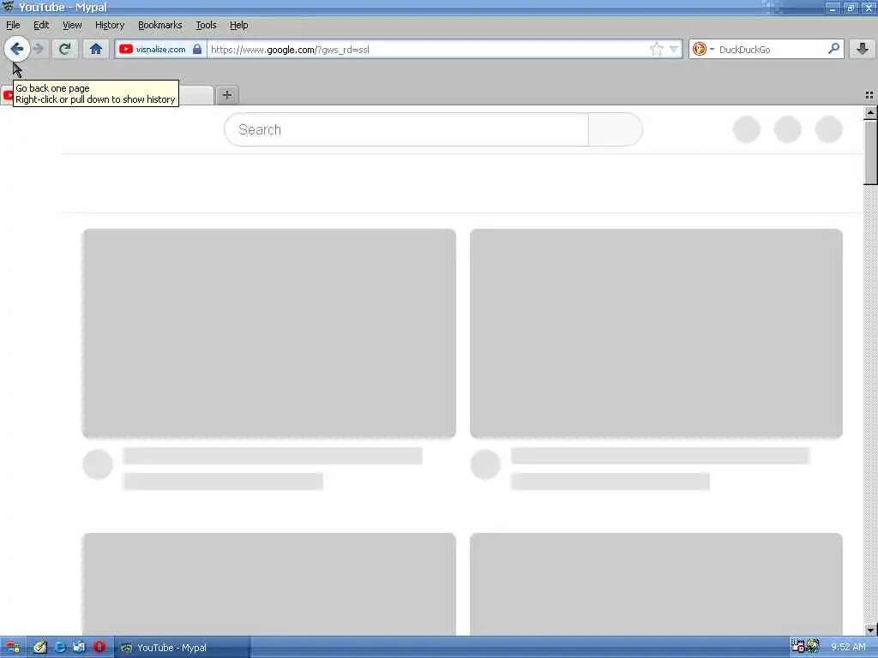Screen dimensions: 878x658
Task: Bookmark this page with the star icon
Action: tap(656, 49)
